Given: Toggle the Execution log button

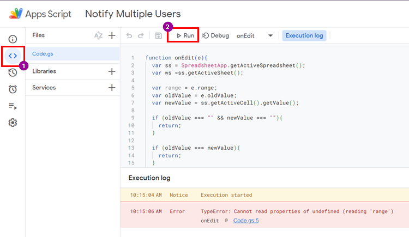Looking at the screenshot, I should pos(304,35).
